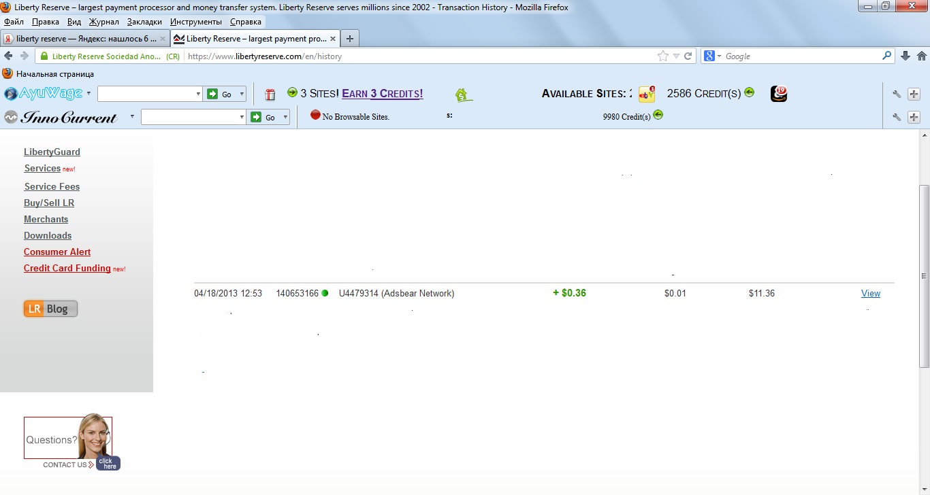Click the AyuWage Go button
Screen dimensions: 930x495
click(219, 95)
